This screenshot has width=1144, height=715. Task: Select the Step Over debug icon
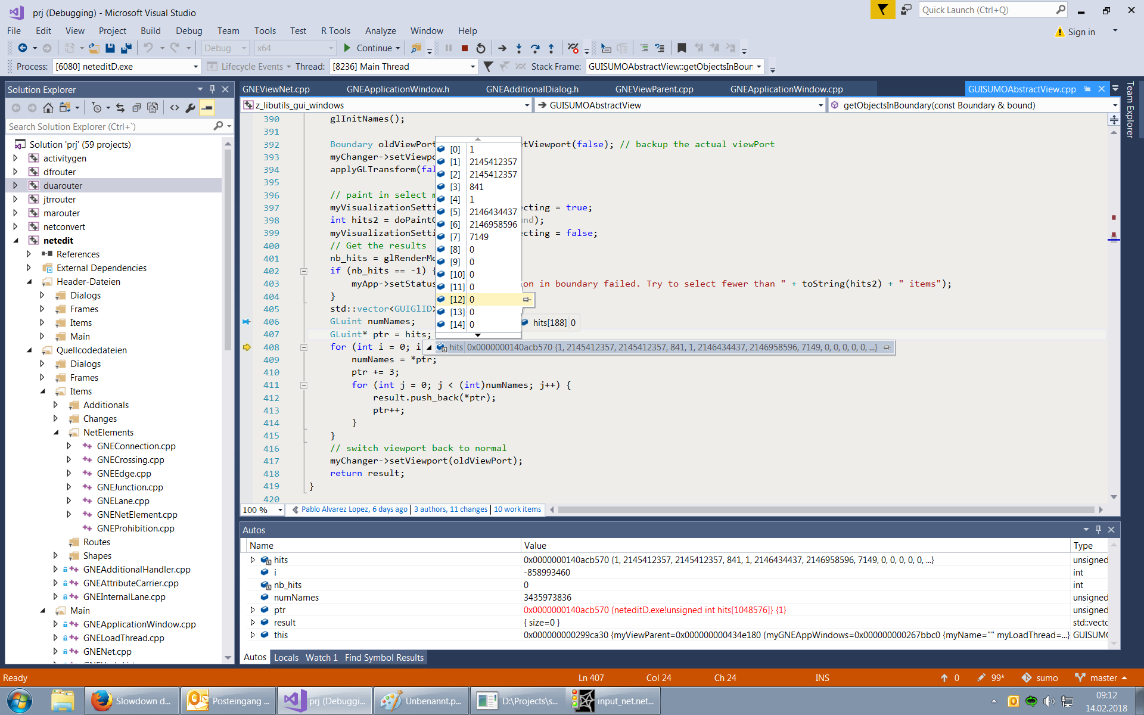click(x=535, y=48)
